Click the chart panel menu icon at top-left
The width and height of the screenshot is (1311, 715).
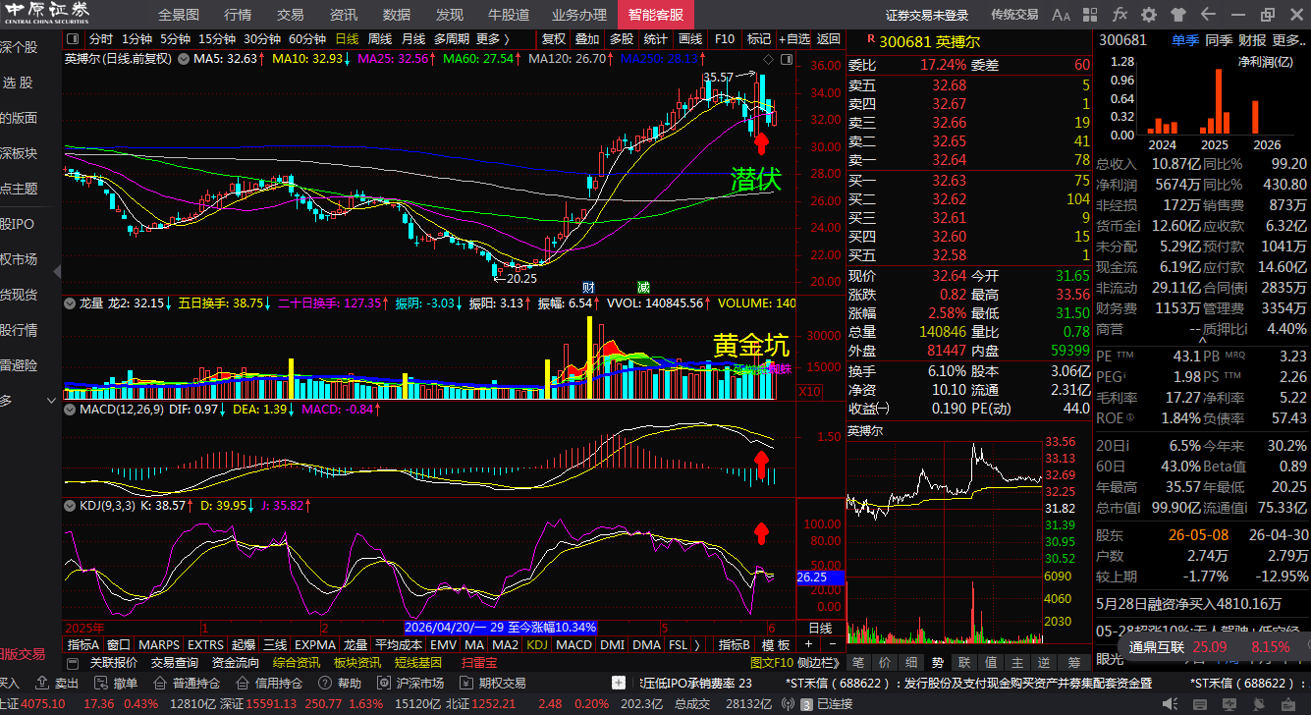72,39
